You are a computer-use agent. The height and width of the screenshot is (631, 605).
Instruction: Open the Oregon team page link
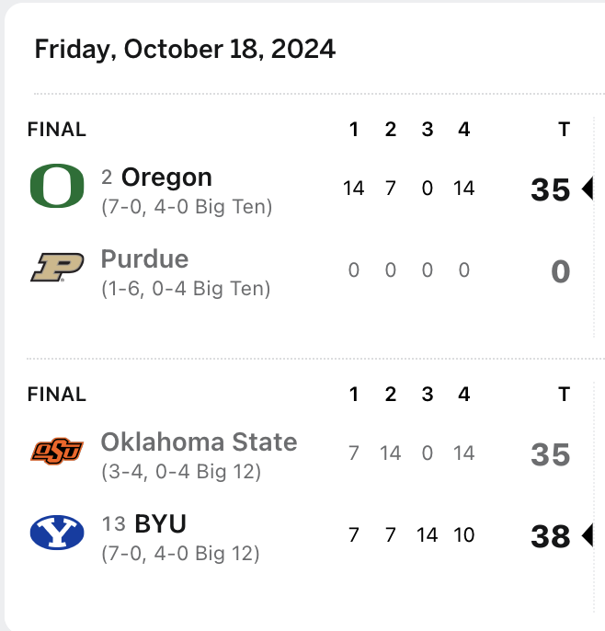[x=166, y=178]
